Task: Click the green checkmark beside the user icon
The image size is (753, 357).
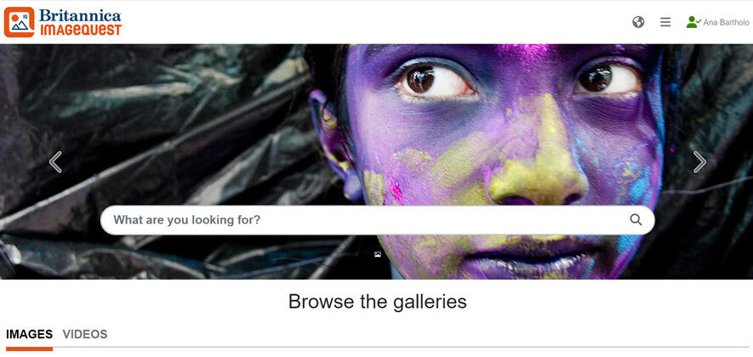Action: click(x=699, y=21)
